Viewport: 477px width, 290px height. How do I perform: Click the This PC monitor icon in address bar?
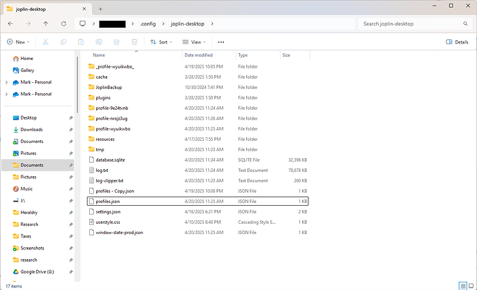[x=82, y=23]
